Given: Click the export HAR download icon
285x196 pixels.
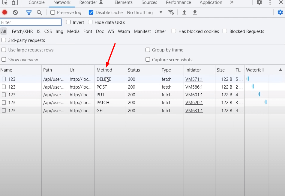Looking at the screenshot, I should 195,12.
